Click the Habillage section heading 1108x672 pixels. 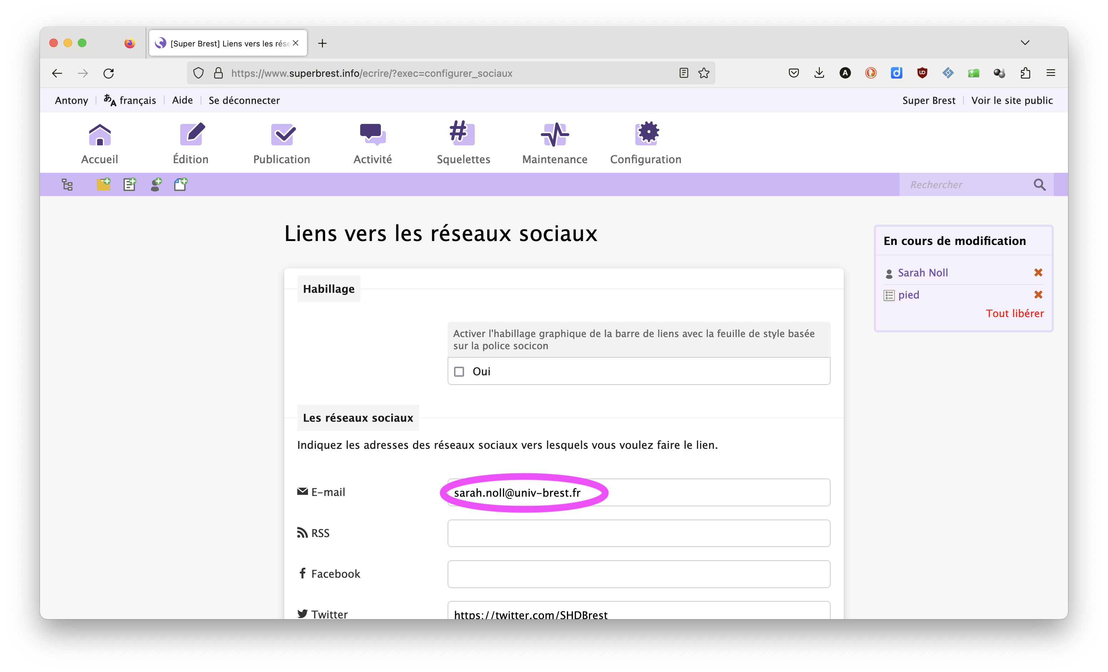point(328,289)
